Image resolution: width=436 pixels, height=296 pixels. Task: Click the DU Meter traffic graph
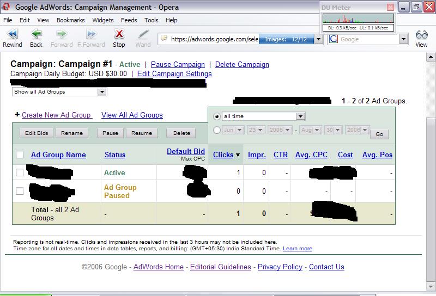click(358, 18)
